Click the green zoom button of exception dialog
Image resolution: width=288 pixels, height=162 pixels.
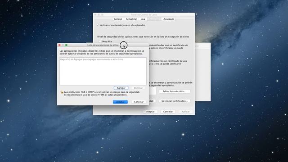[x=66, y=45]
